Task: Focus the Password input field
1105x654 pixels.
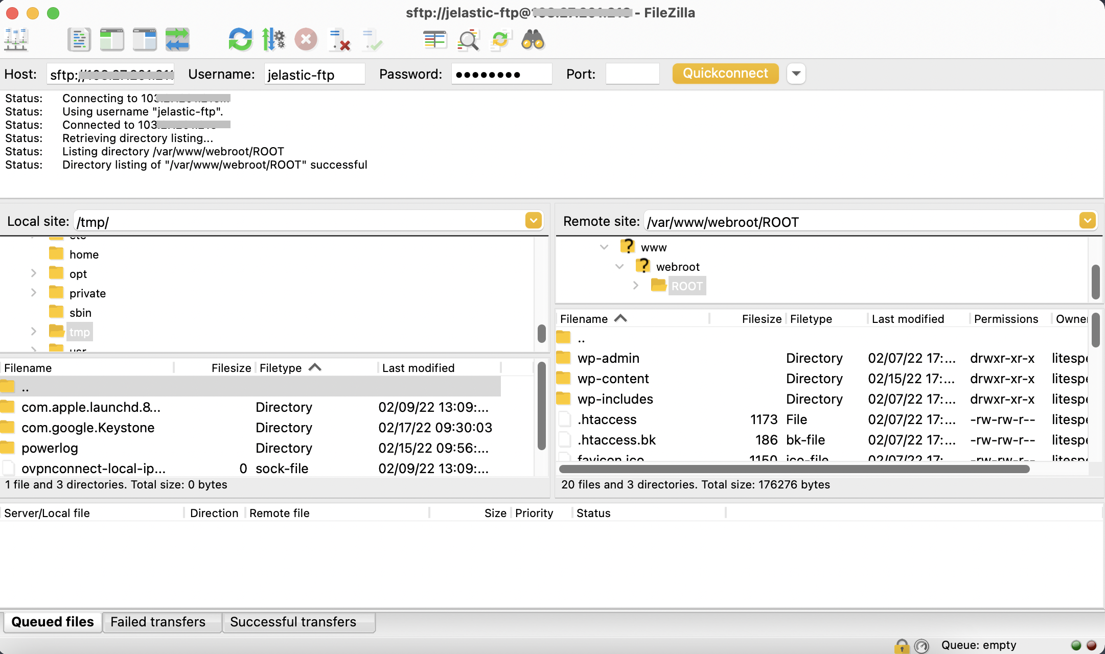Action: [x=501, y=74]
